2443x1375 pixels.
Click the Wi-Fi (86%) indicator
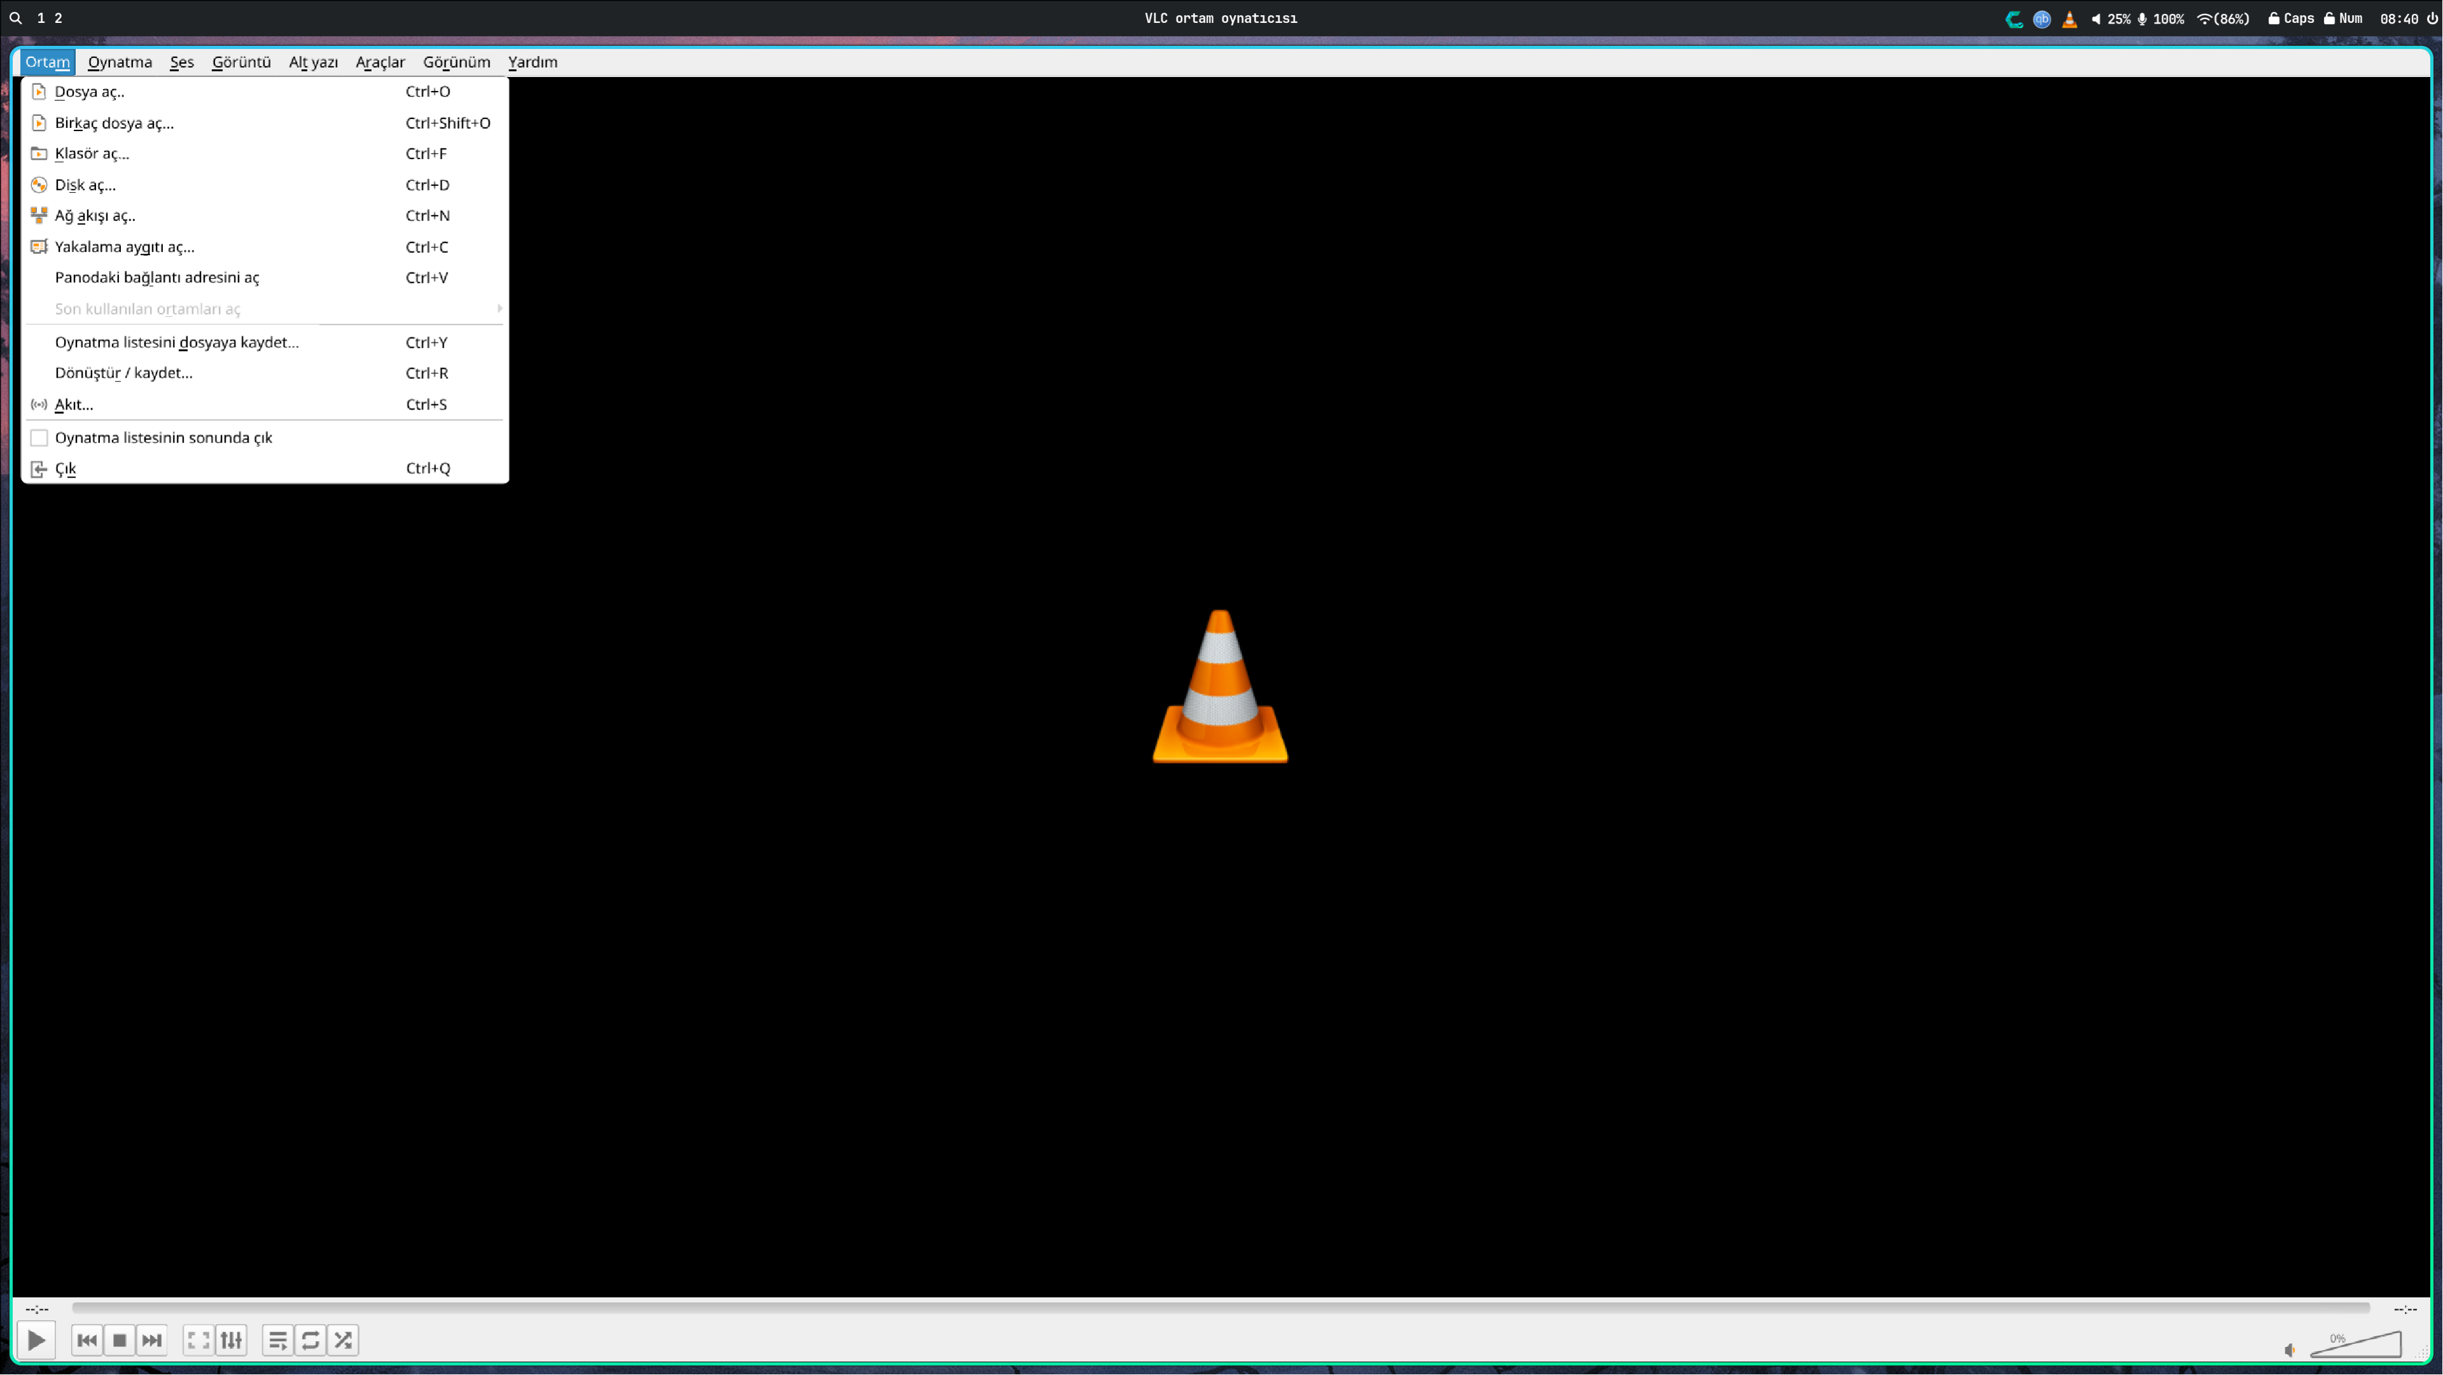click(2223, 19)
